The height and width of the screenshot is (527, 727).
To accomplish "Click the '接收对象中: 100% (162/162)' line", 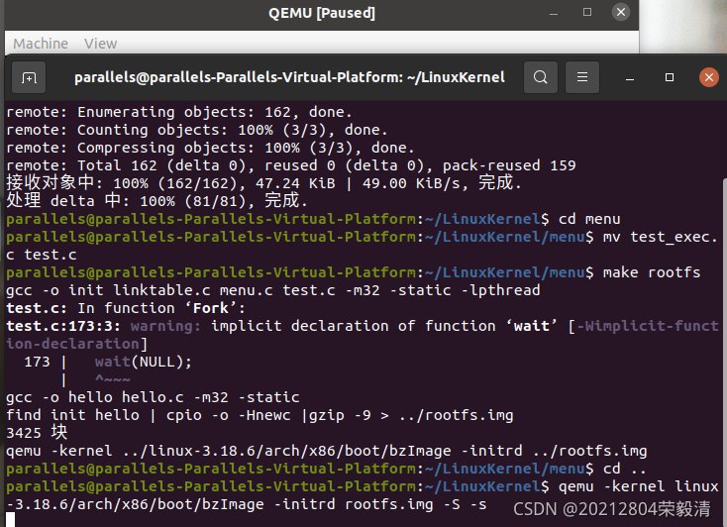I will click(x=263, y=183).
